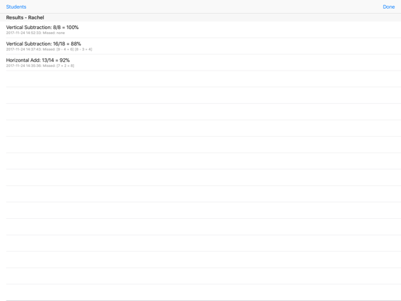Click the 8/8 fraction in the first result

coord(57,28)
